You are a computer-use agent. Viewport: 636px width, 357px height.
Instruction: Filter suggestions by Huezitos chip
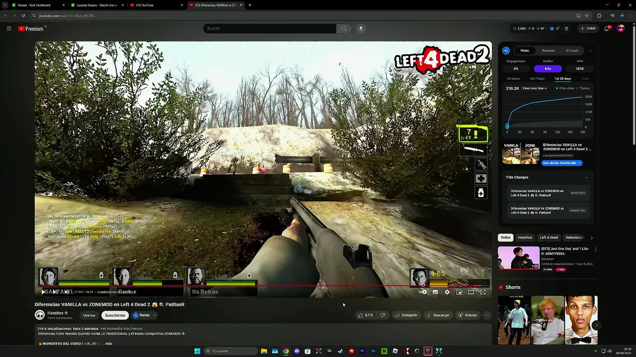(525, 238)
